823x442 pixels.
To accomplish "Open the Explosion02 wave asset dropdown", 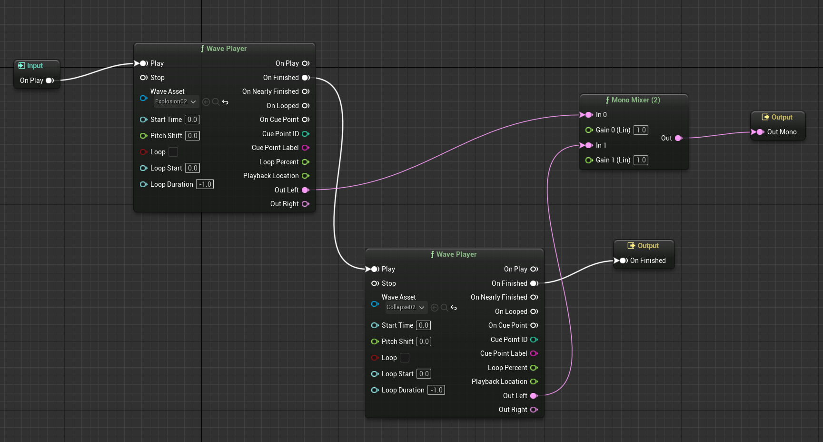I will (x=176, y=101).
